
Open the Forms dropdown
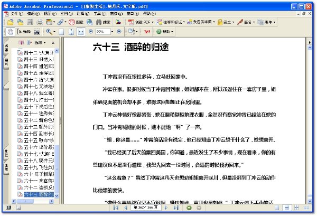tap(266, 22)
